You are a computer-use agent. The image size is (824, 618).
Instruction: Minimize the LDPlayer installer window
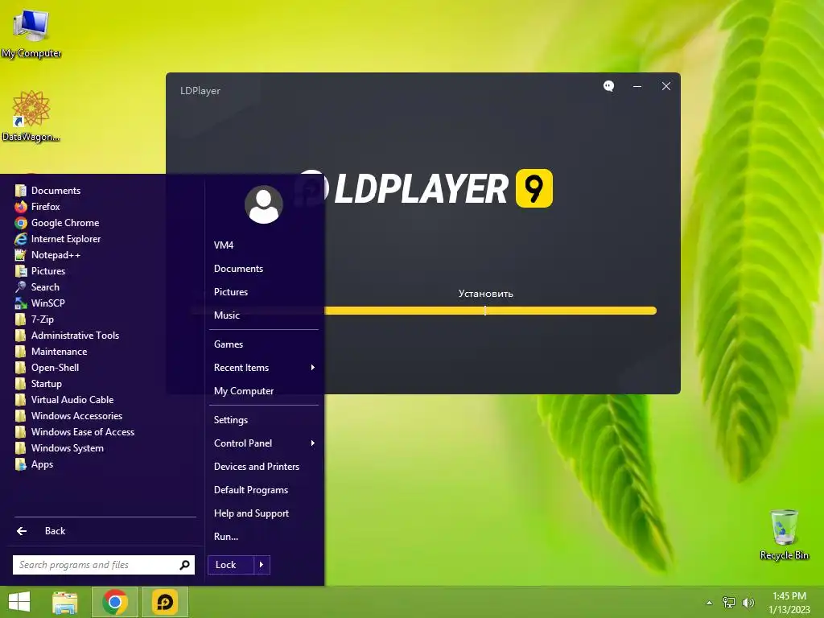[637, 86]
